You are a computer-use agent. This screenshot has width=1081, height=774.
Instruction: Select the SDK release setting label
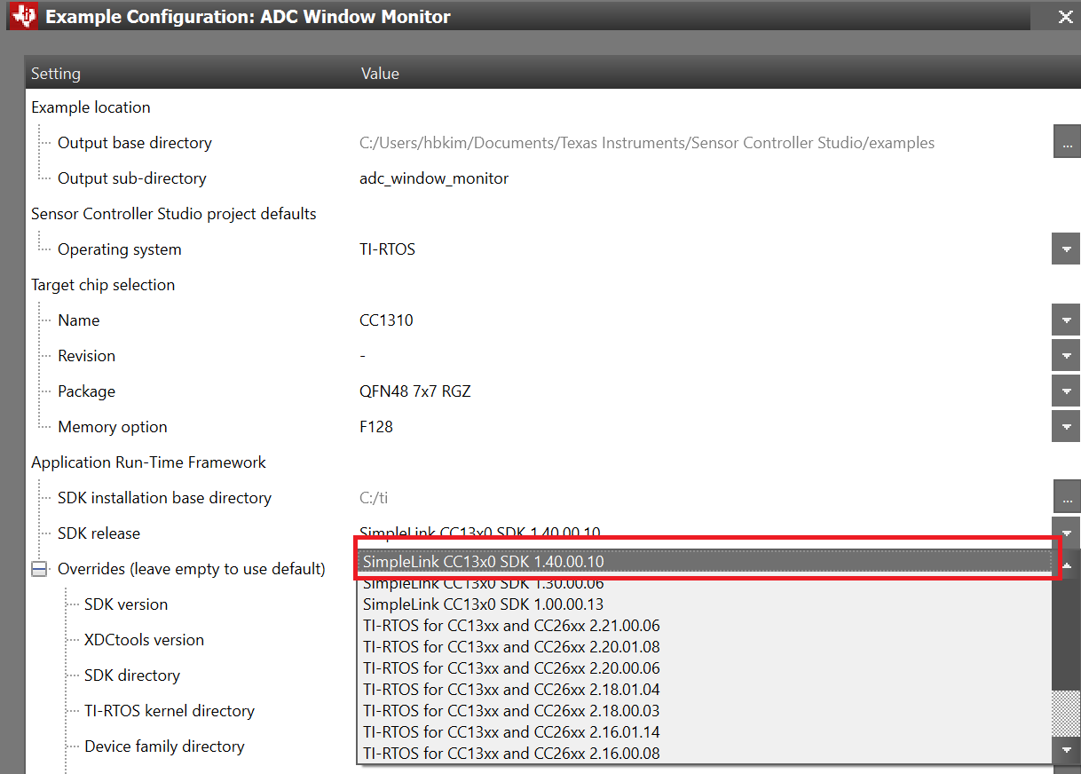pos(99,533)
